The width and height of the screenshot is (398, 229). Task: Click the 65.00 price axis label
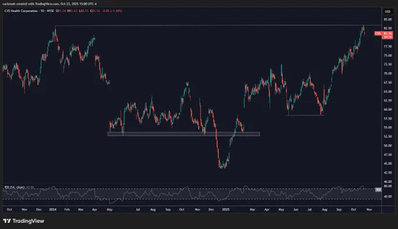point(387,91)
